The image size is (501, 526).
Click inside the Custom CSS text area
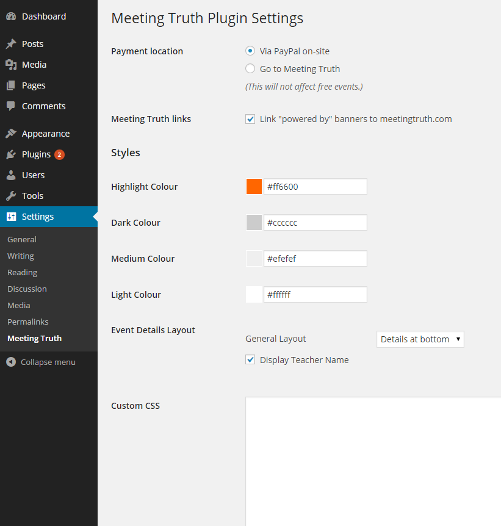coord(373,461)
